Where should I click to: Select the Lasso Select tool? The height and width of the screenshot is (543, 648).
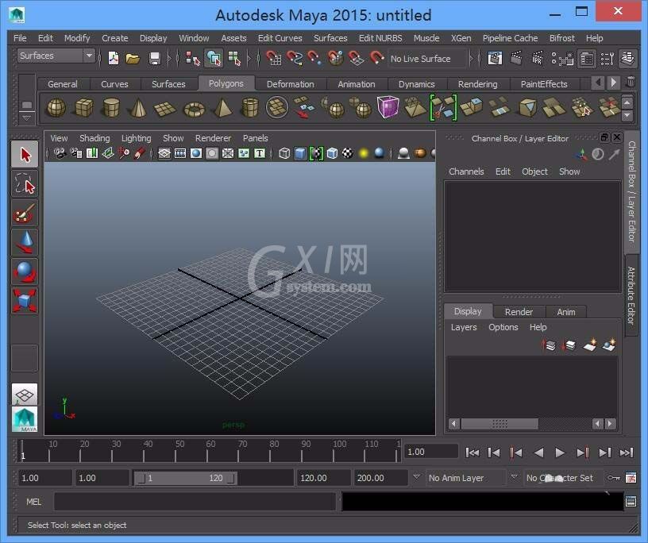[x=25, y=184]
